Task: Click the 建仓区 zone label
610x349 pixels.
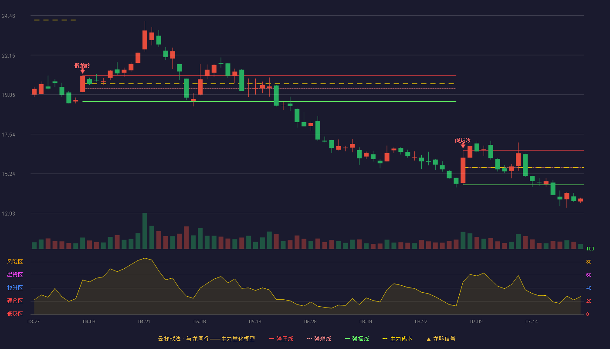Action: [x=15, y=301]
